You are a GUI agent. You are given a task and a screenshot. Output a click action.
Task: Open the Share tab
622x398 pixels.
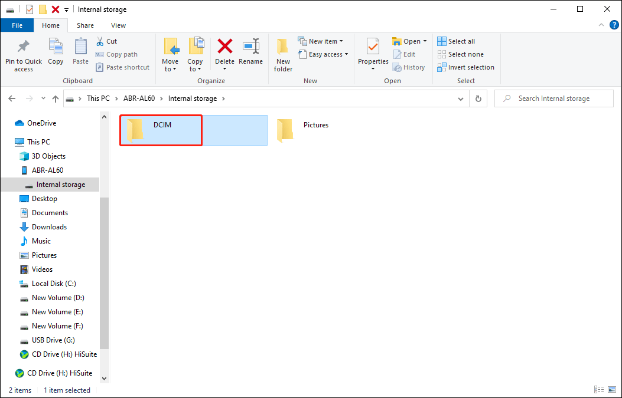coord(85,25)
